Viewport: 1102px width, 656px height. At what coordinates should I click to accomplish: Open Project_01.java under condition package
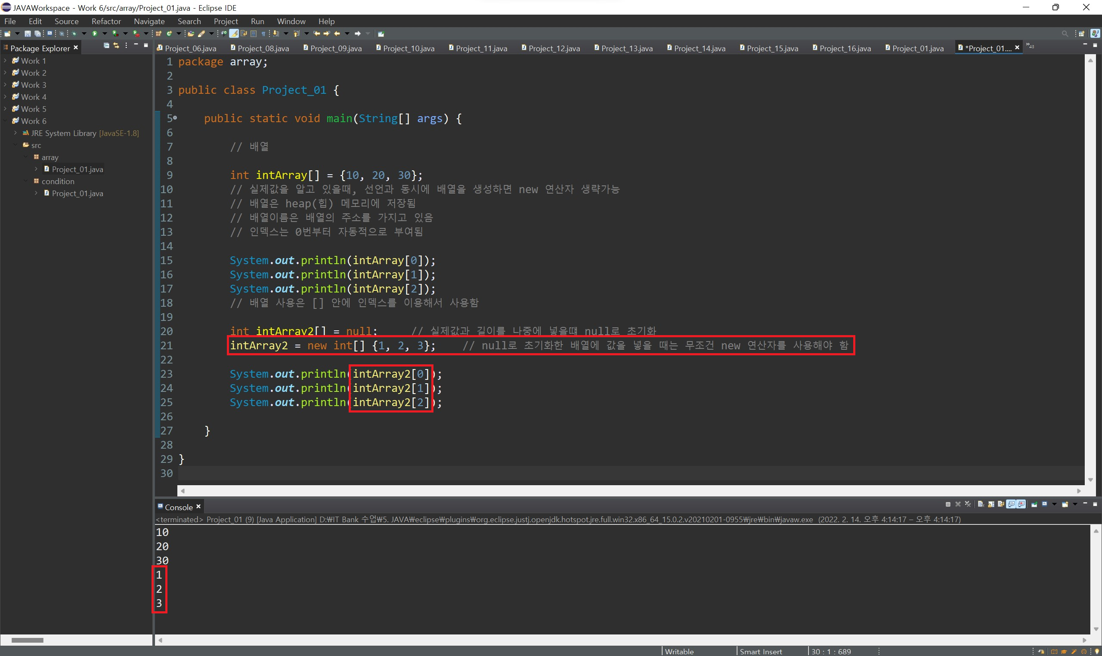(77, 193)
